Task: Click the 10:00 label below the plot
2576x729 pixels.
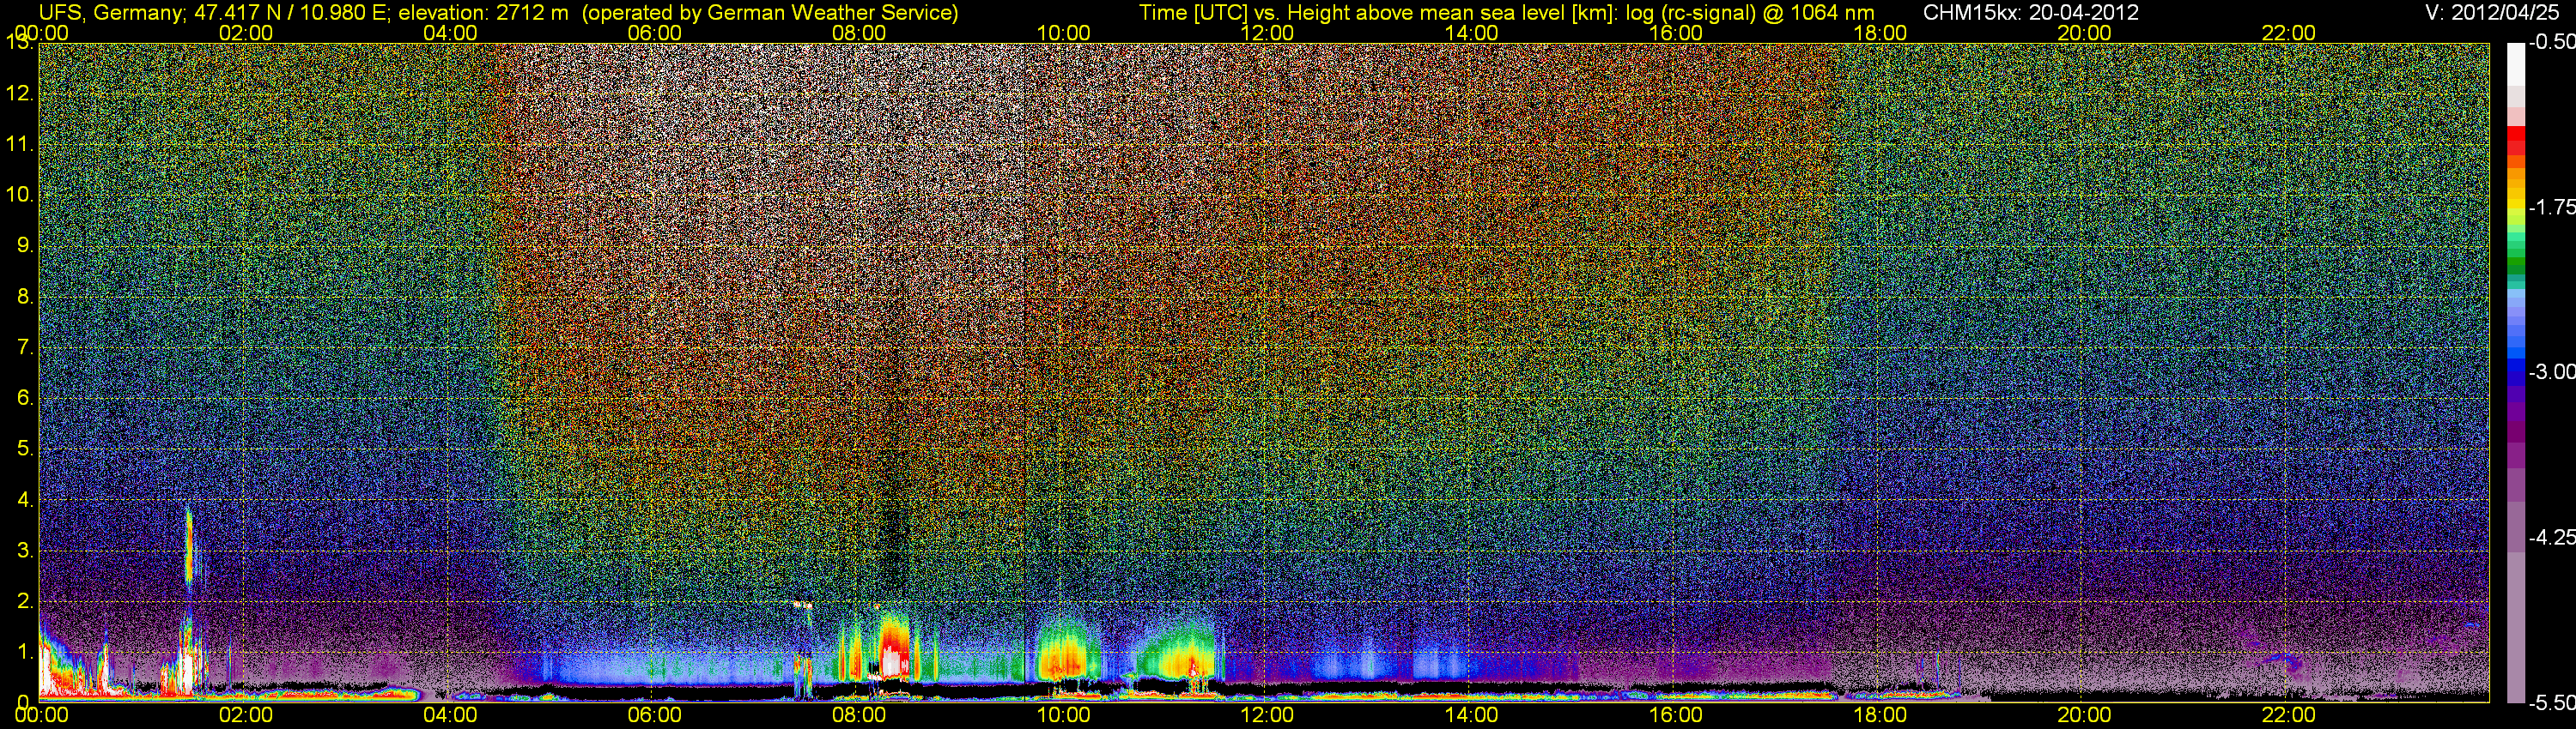Action: [x=1063, y=715]
